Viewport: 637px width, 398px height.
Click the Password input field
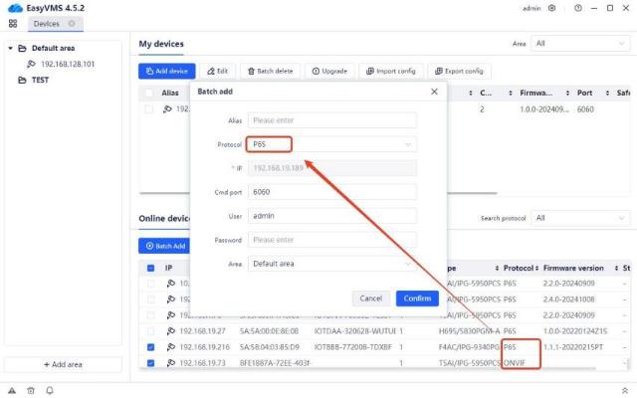click(x=331, y=240)
